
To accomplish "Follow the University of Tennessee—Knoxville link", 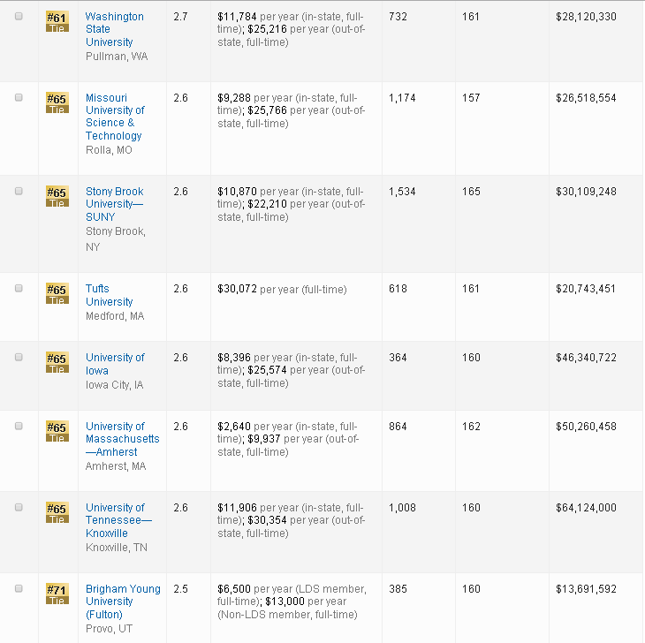I will pyautogui.click(x=118, y=520).
